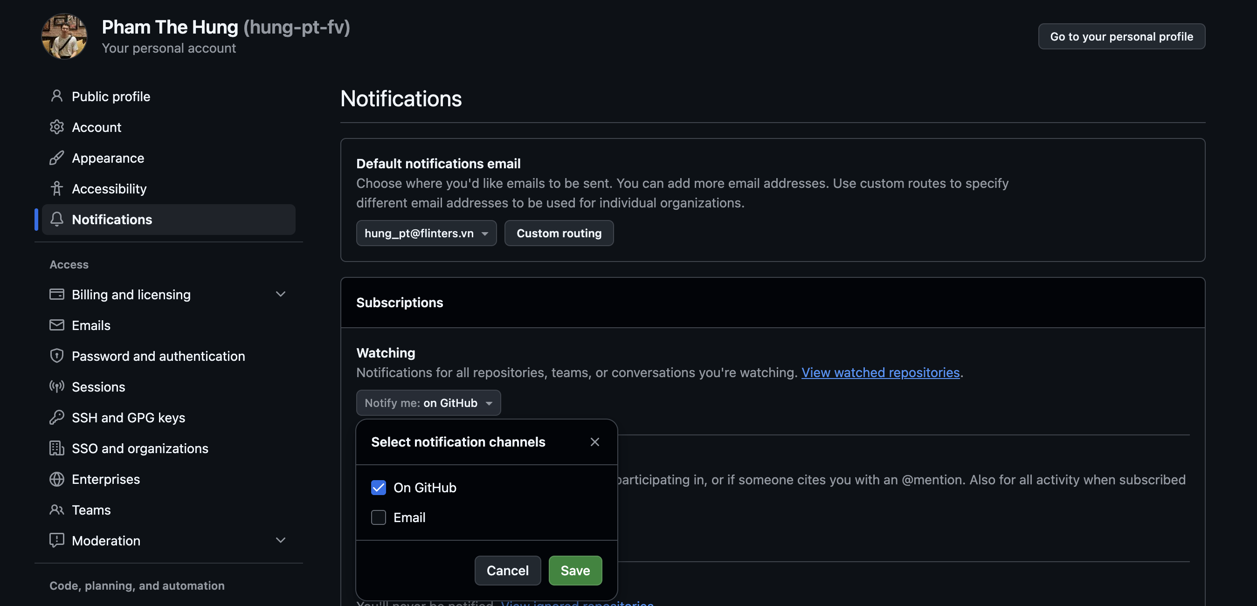Click the user avatar thumbnail

click(64, 36)
